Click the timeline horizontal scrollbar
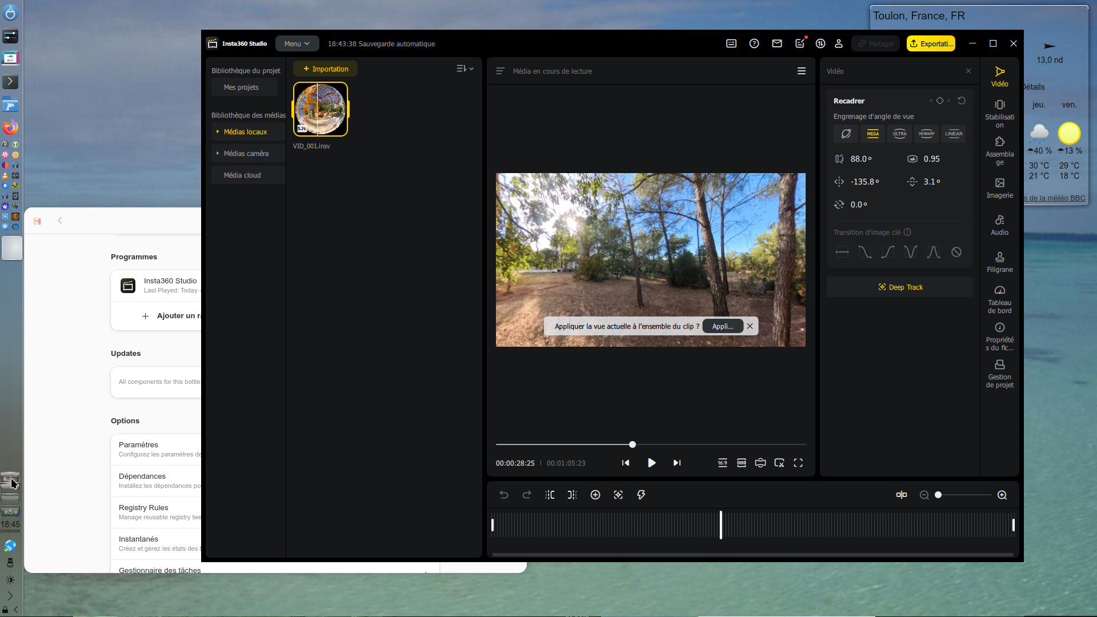Image resolution: width=1097 pixels, height=617 pixels. (x=753, y=554)
